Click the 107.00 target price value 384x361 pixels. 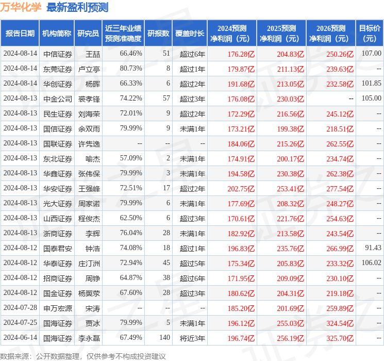point(371,53)
